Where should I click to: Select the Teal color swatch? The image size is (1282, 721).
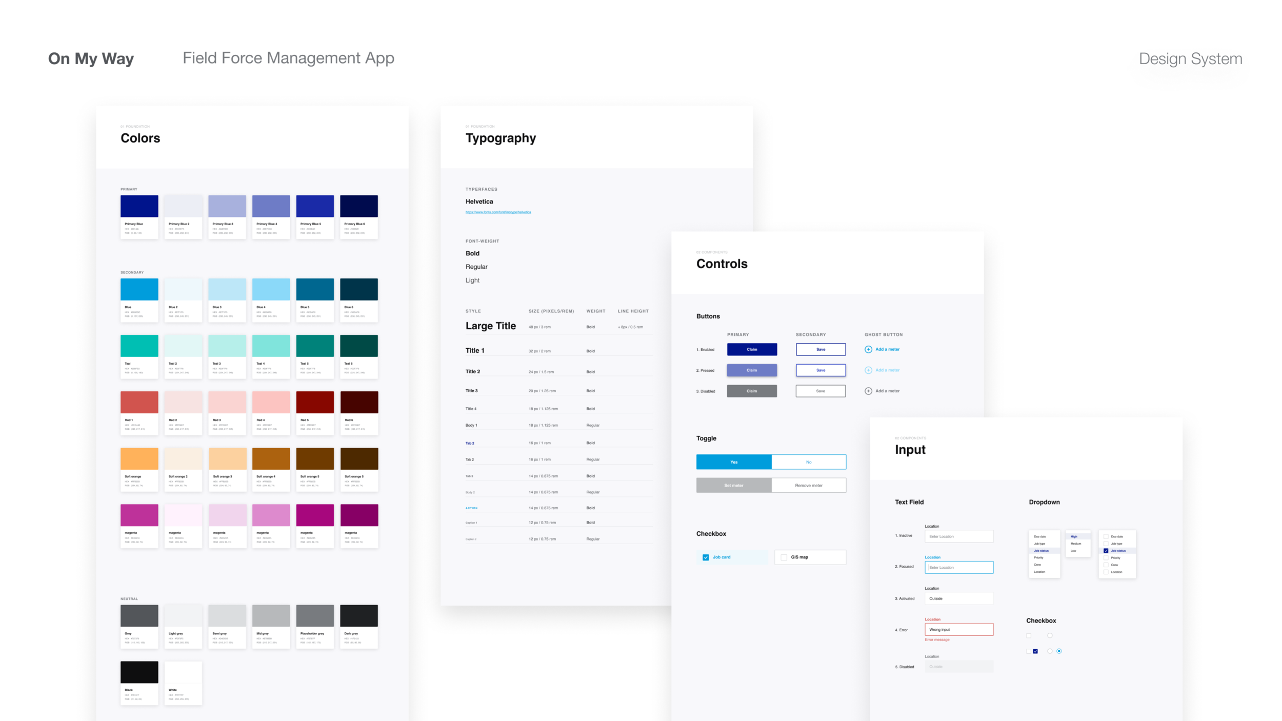(139, 346)
